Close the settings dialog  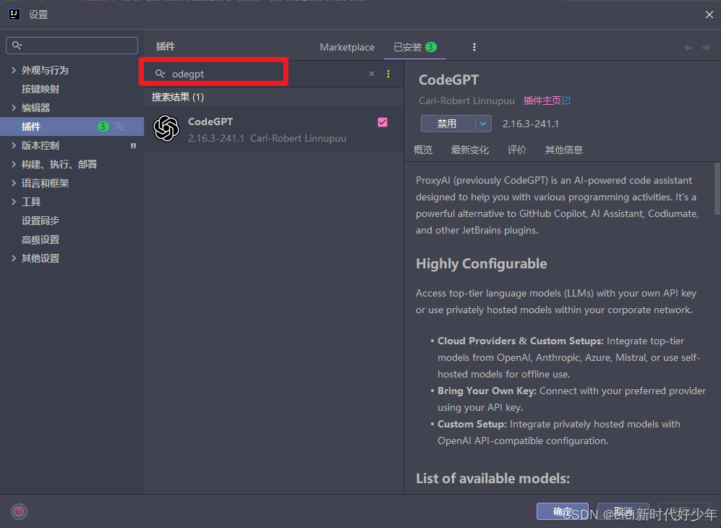709,14
